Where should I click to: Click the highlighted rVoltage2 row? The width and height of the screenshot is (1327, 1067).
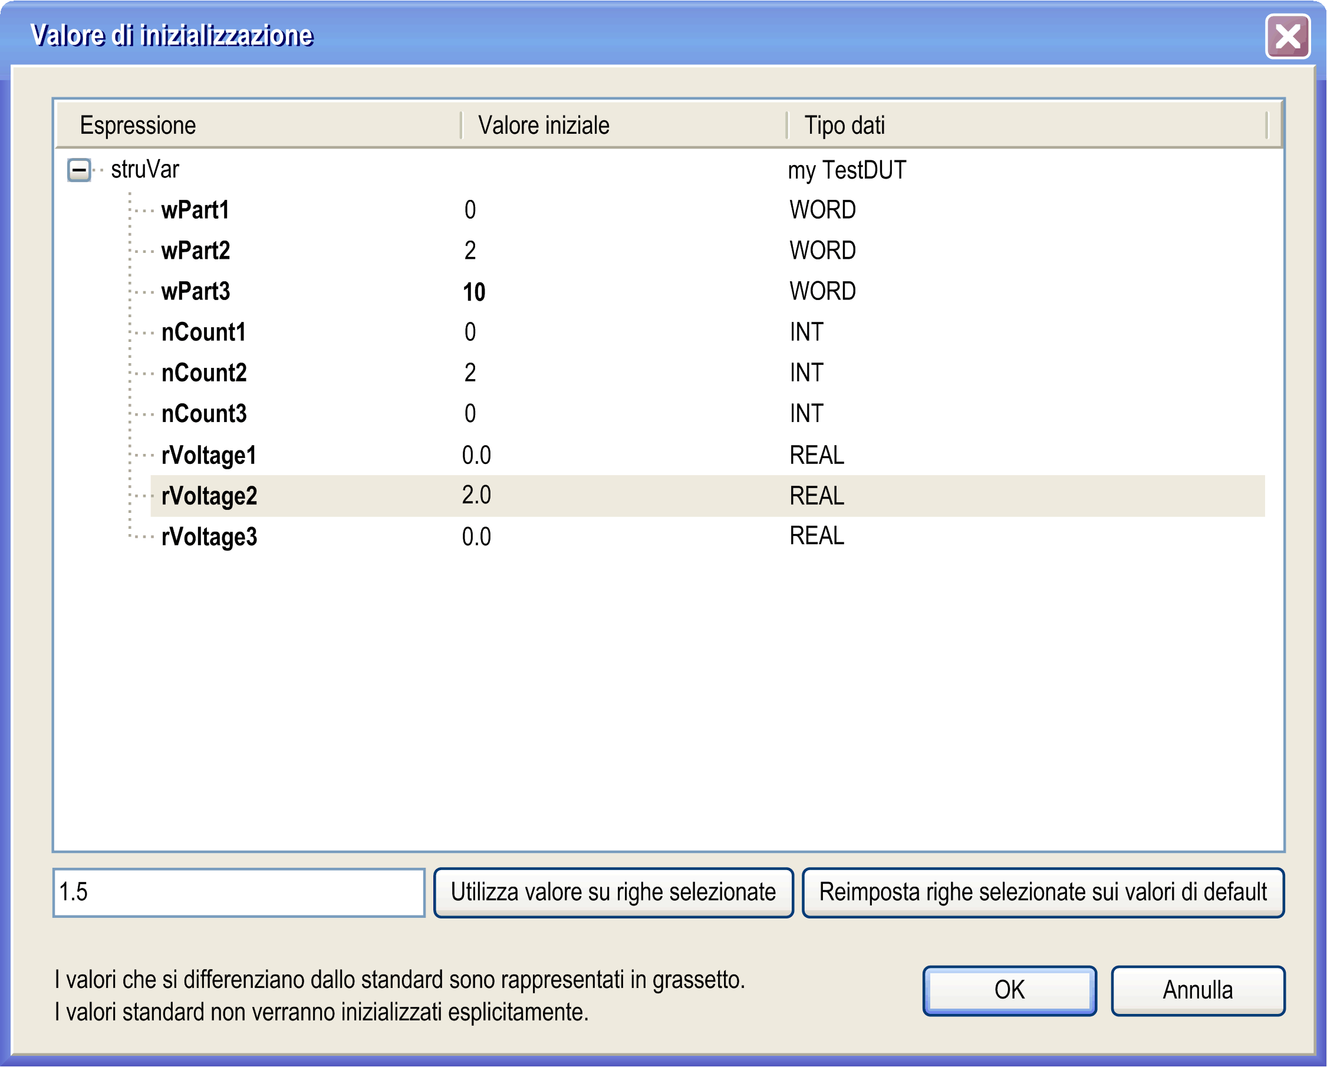(x=209, y=496)
